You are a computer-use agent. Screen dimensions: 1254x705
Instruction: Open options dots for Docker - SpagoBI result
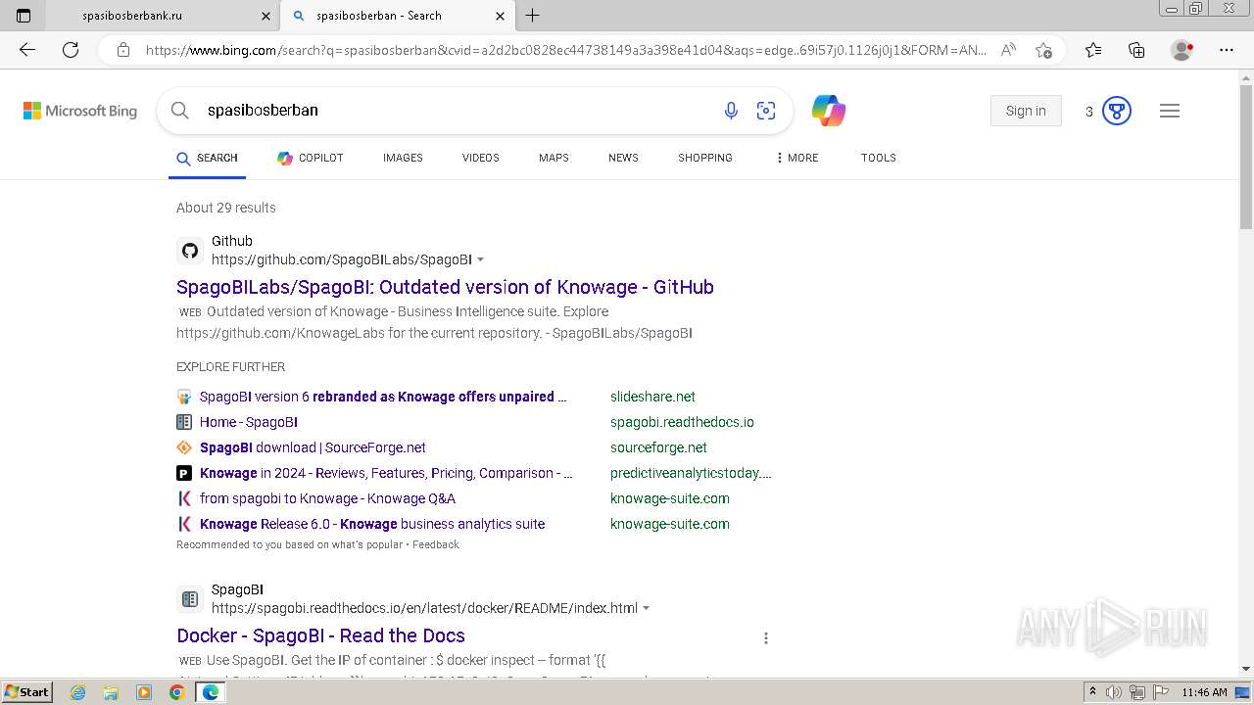[766, 637]
